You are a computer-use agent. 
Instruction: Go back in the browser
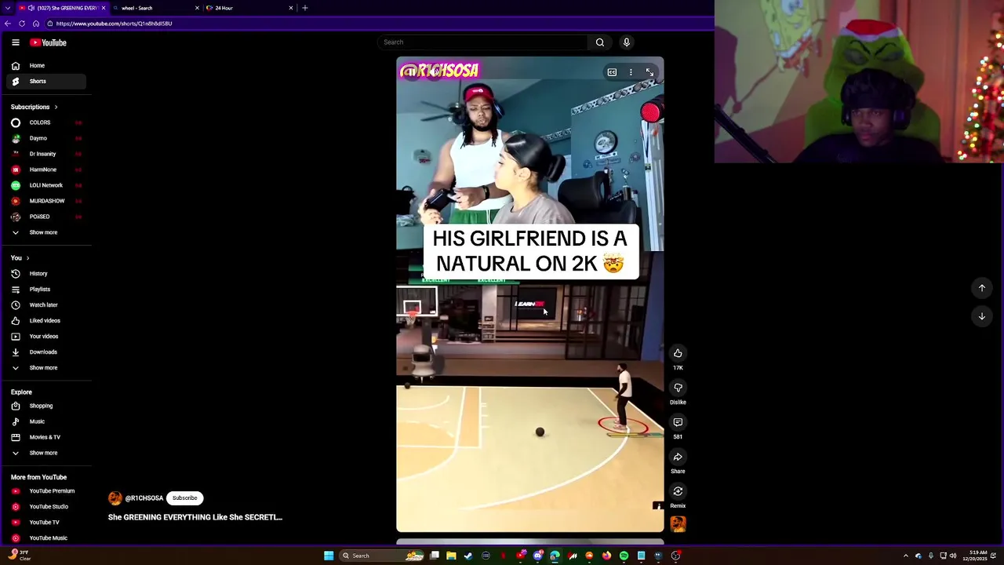pyautogui.click(x=7, y=24)
